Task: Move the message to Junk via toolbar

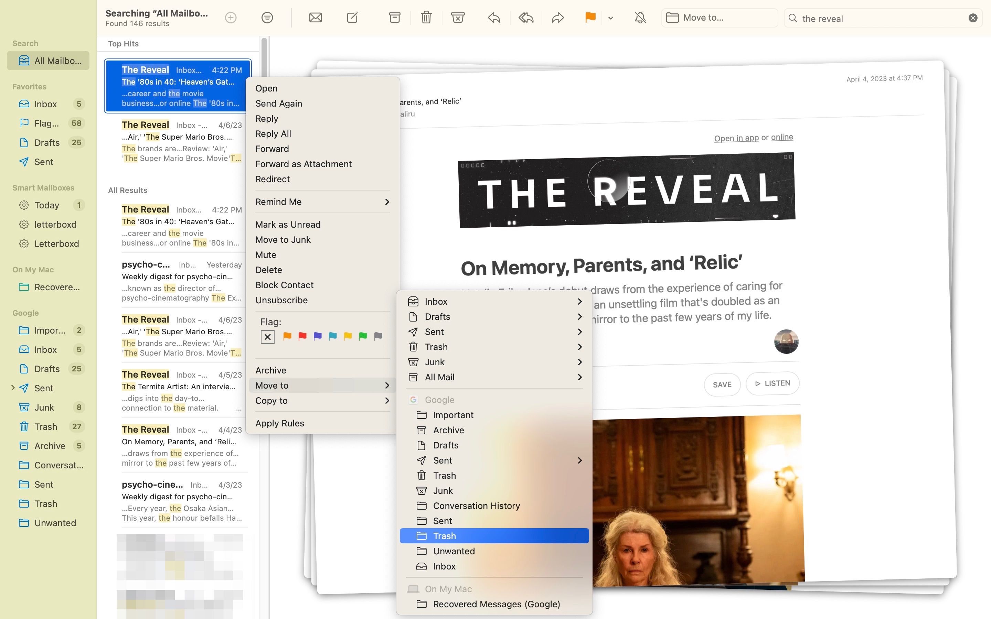Action: [x=458, y=18]
